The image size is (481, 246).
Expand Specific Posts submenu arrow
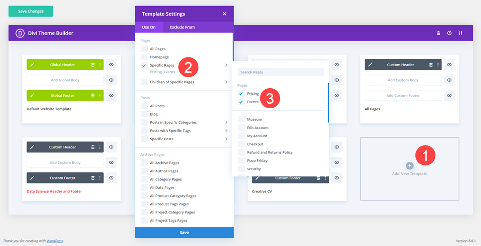pos(226,139)
